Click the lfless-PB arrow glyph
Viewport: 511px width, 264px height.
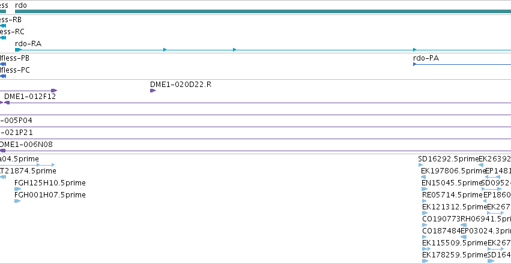[x=3, y=64]
